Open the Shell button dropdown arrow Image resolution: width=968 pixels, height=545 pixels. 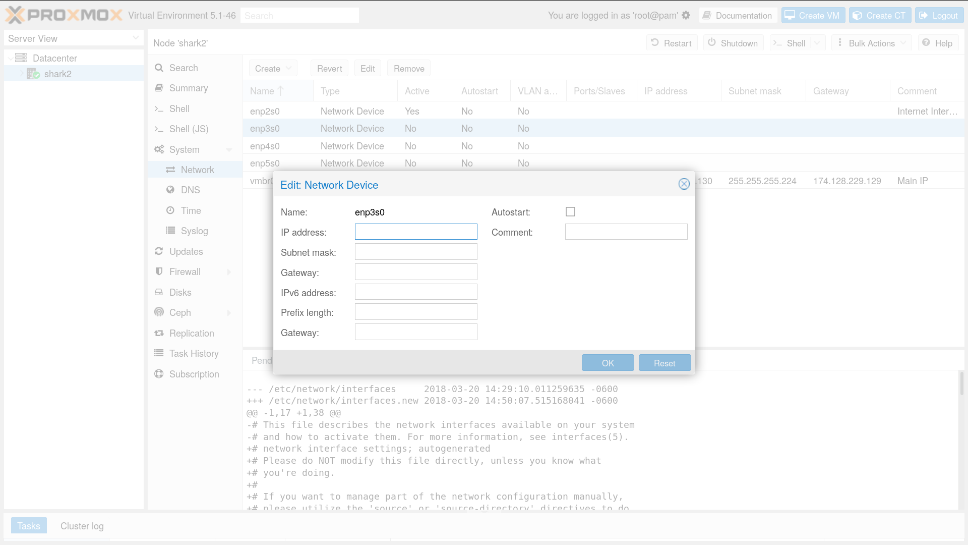coord(817,43)
